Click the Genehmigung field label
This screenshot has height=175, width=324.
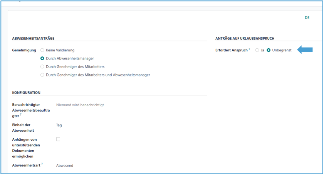24,50
